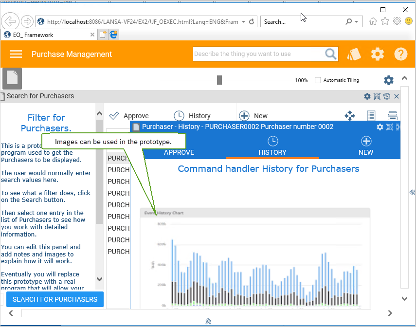This screenshot has height=327, width=416.
Task: Open the browser search provider dropdown arrow
Action: 357,22
